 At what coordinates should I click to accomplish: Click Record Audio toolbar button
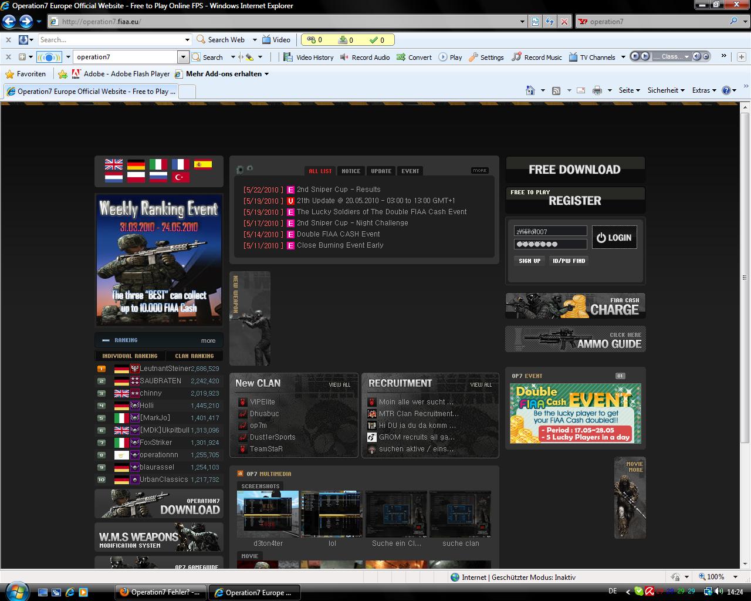tap(364, 57)
